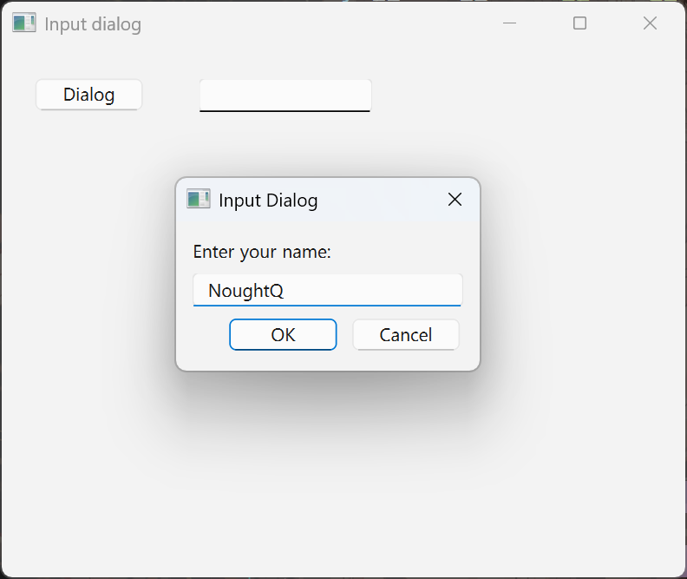Maximize the Input dialog main window
The image size is (687, 579).
point(579,23)
